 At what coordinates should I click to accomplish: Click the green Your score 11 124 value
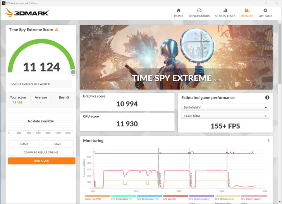[x=17, y=102]
